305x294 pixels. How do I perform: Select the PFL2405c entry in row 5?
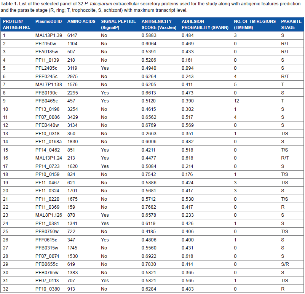point(46,68)
